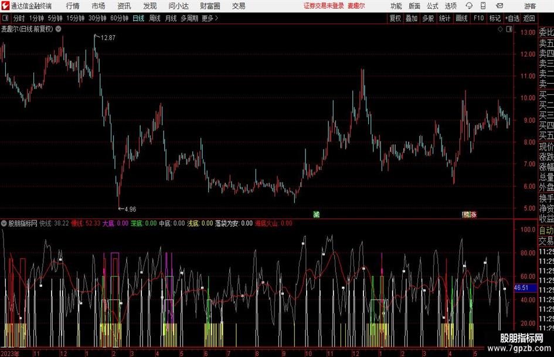
Task: Open the 财富圈 menu
Action: (210, 6)
